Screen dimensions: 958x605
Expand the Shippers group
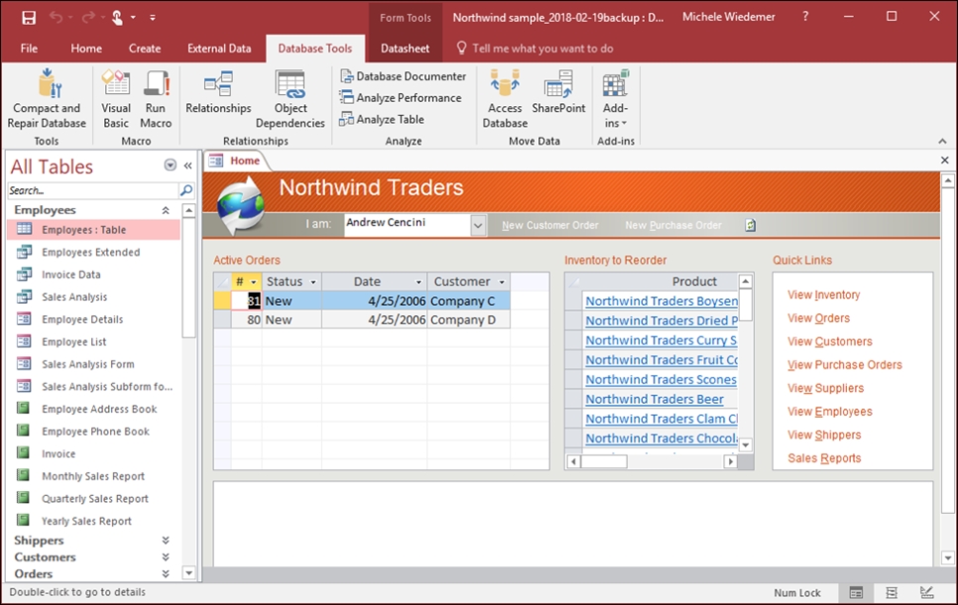[x=166, y=541]
